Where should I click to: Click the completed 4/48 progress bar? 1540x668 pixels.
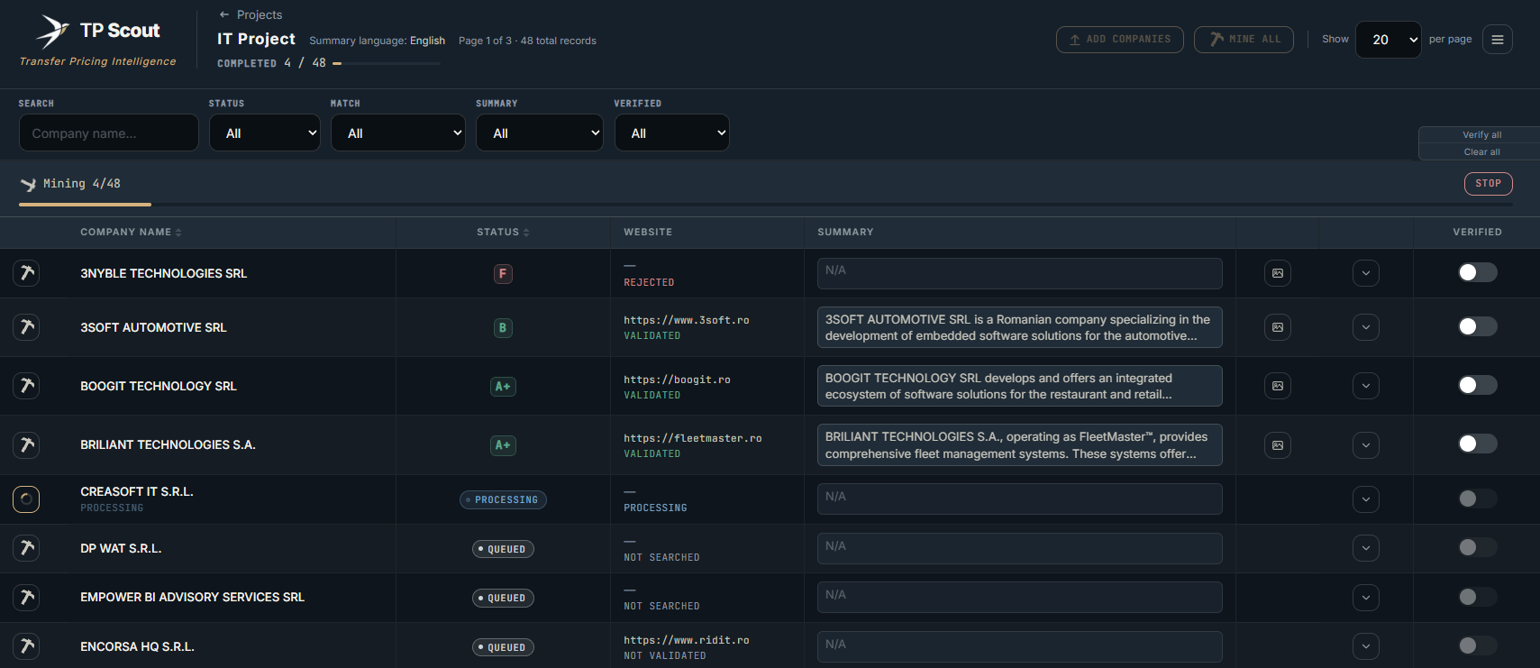click(x=387, y=63)
